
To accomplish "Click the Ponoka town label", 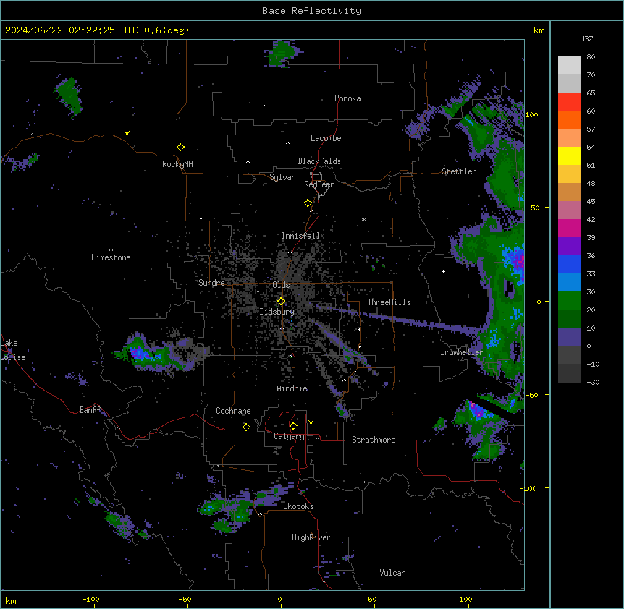I will click(347, 98).
